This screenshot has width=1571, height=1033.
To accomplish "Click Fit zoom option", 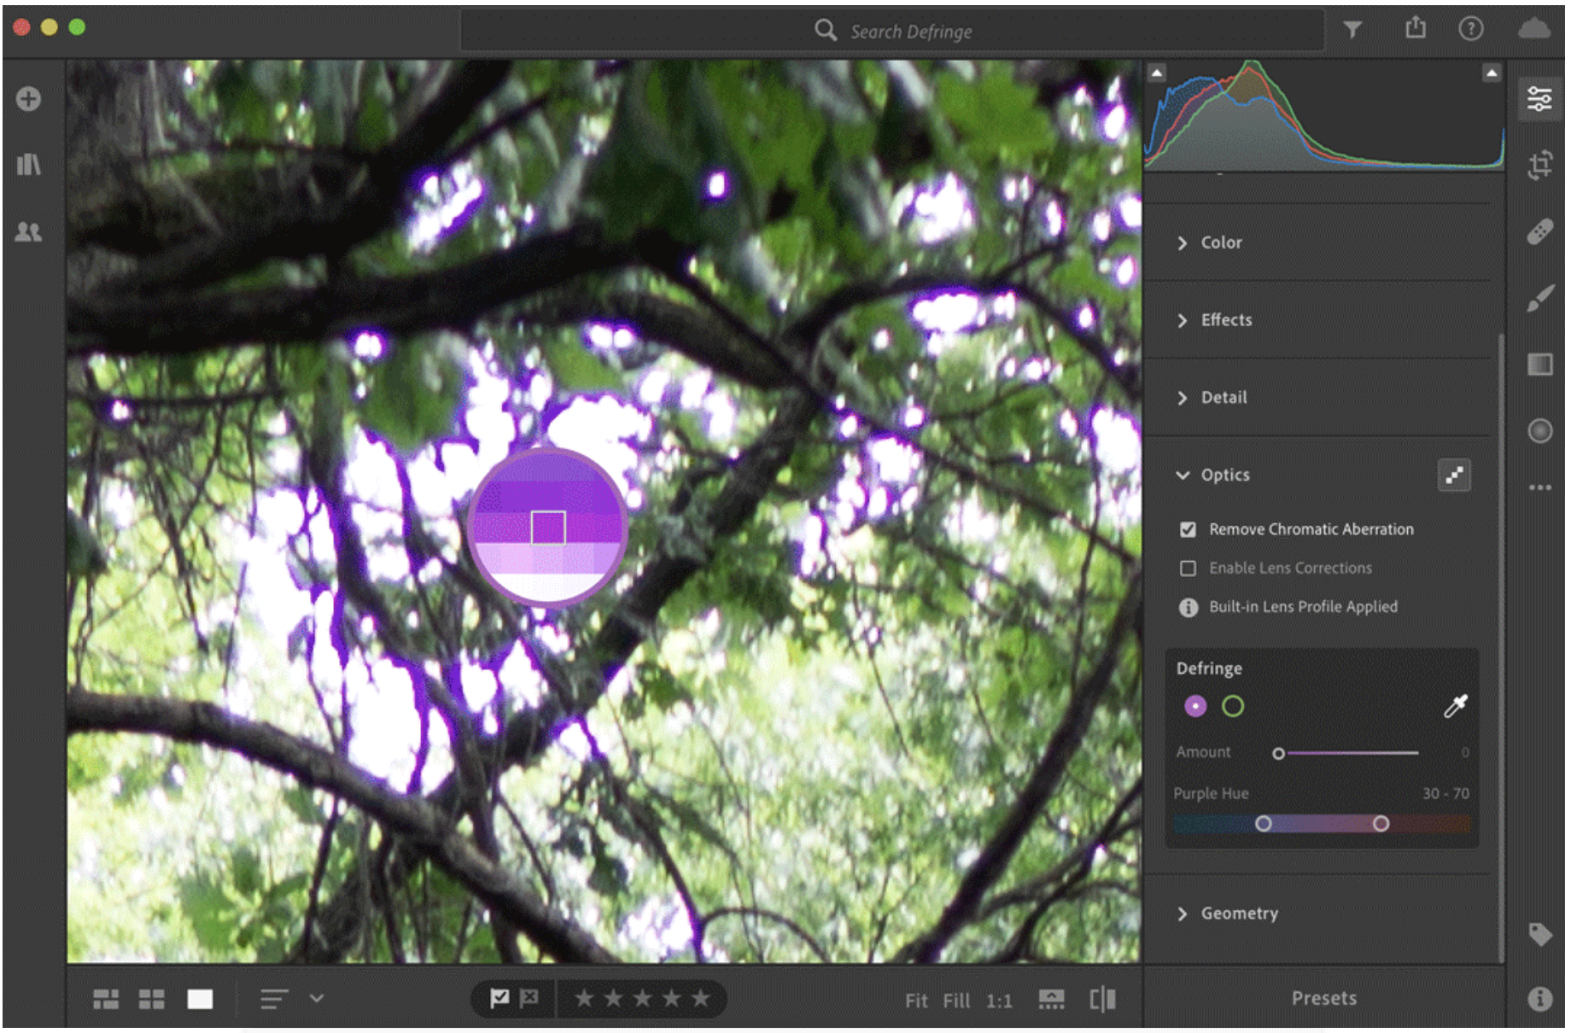I will pyautogui.click(x=916, y=1001).
